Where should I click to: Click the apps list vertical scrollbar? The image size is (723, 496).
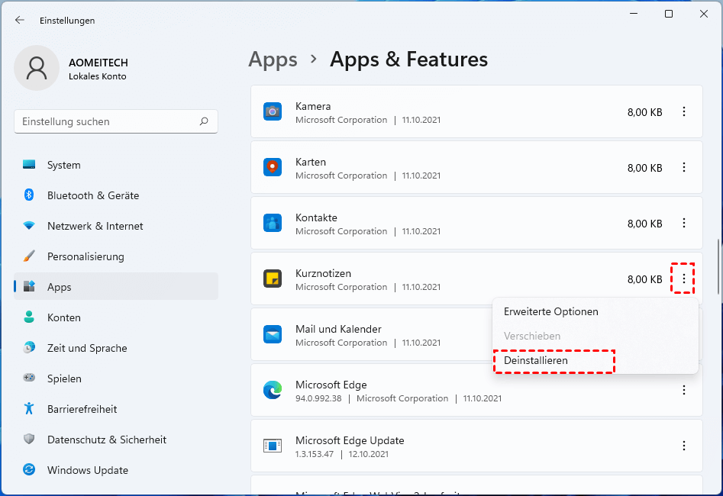tap(717, 267)
